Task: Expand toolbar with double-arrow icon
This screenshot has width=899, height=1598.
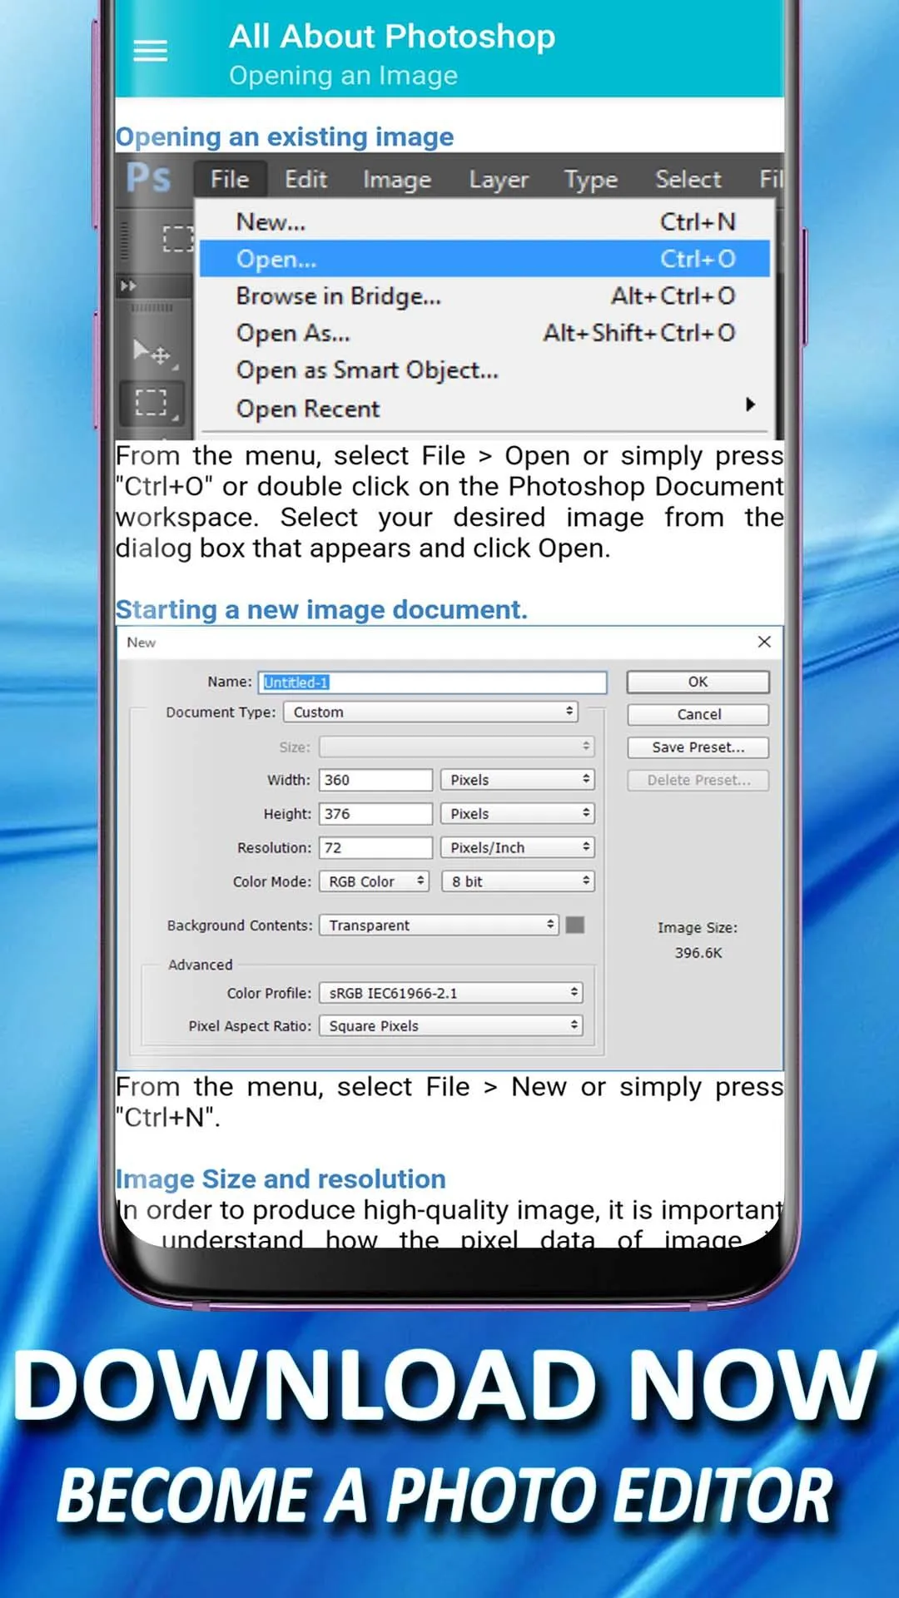Action: coord(127,285)
